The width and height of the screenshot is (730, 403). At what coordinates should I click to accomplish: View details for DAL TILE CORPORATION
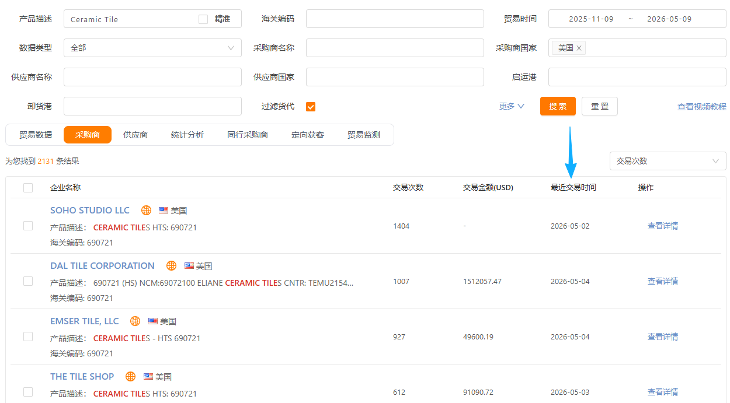click(x=663, y=281)
